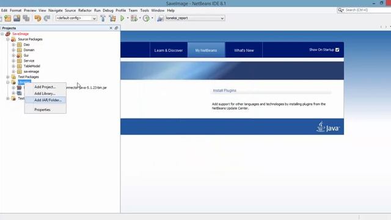Expand the Gui package node
Viewport: 391px width, 220px height.
[x=13, y=56]
